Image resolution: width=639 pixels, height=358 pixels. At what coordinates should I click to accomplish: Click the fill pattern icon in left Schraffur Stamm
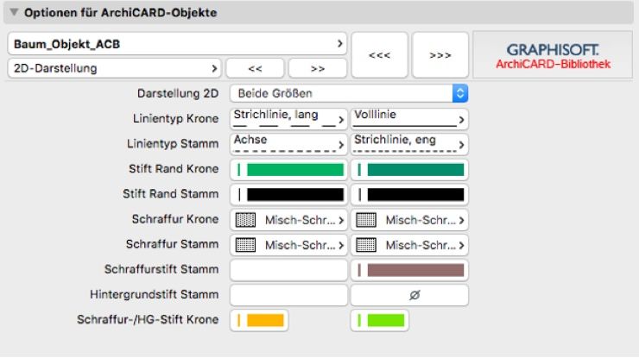[244, 245]
